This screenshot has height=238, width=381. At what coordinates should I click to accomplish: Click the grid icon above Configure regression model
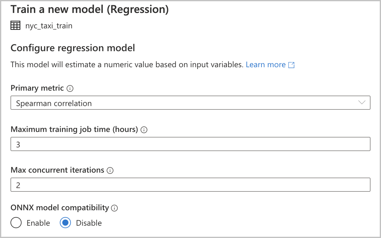tap(15, 25)
